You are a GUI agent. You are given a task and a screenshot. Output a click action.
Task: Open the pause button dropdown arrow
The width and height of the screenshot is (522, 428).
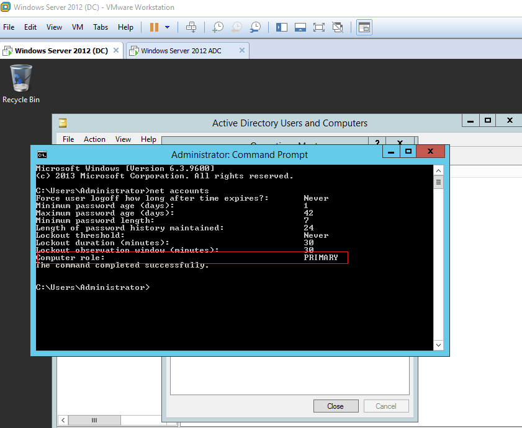pyautogui.click(x=166, y=27)
